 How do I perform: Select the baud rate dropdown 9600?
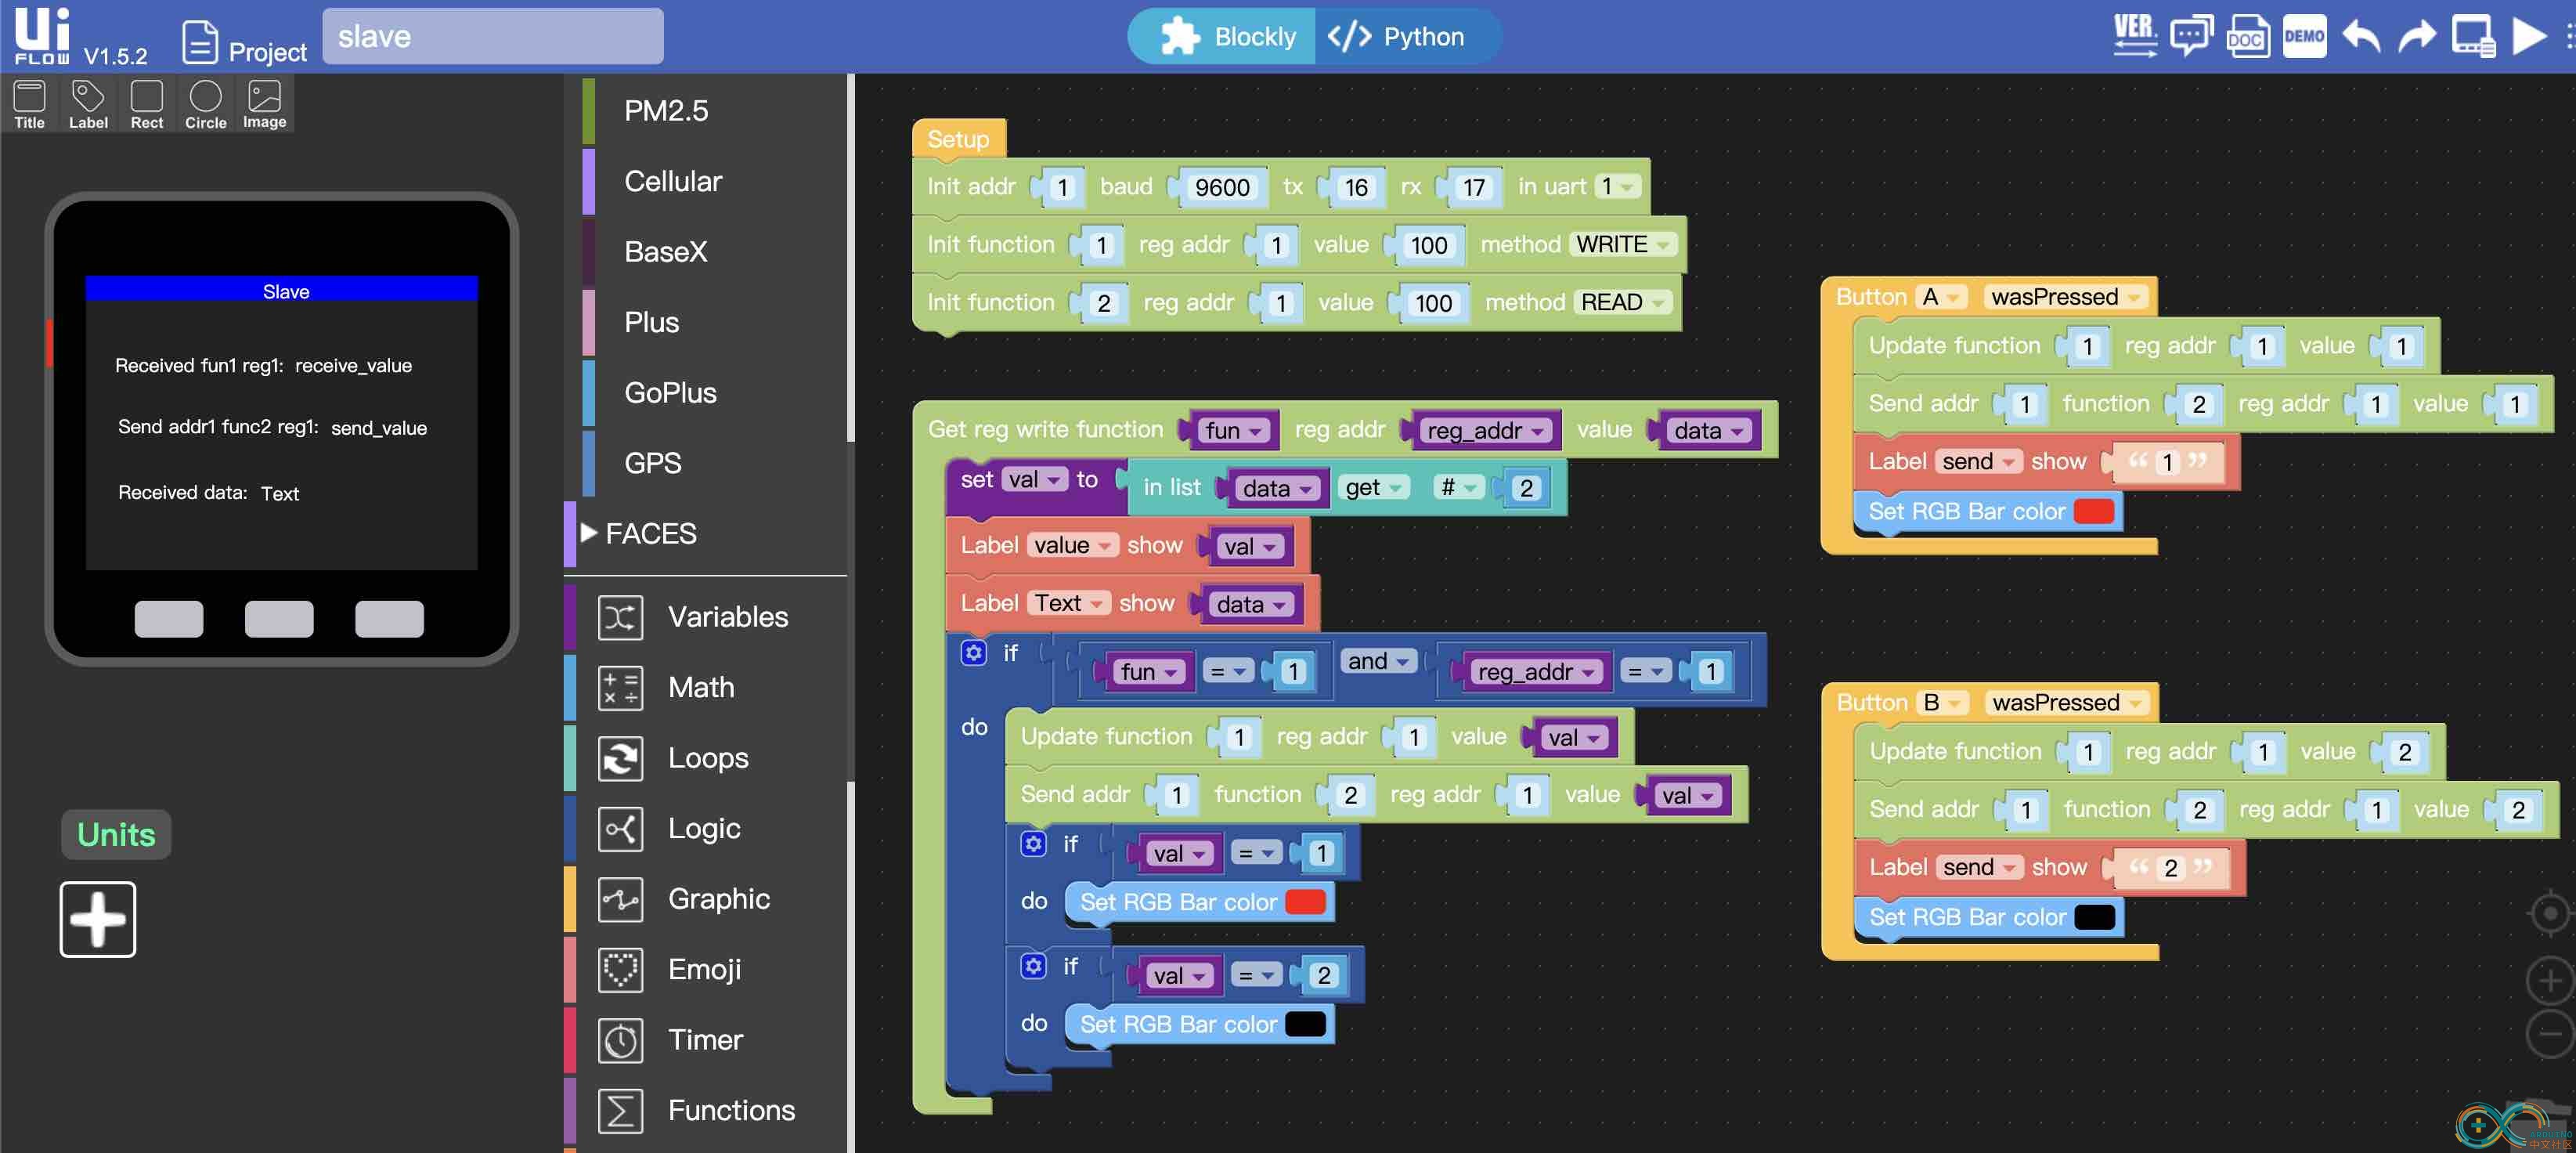[1219, 186]
